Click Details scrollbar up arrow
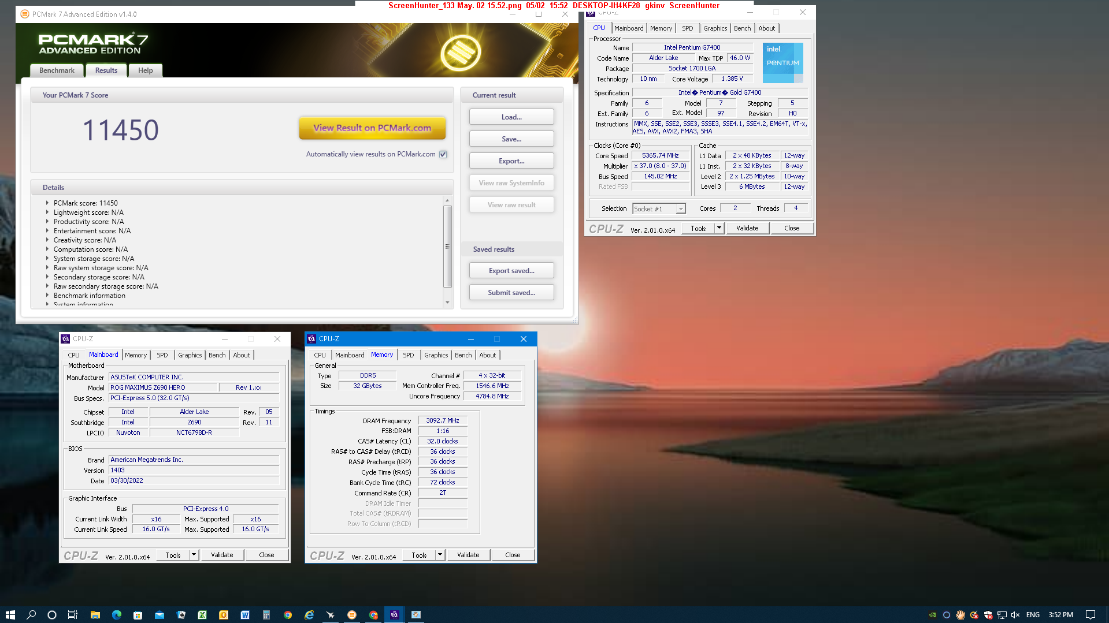 tap(447, 200)
